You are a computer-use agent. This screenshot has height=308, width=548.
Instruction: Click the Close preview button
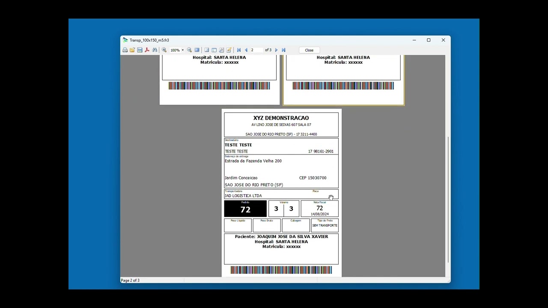point(309,50)
